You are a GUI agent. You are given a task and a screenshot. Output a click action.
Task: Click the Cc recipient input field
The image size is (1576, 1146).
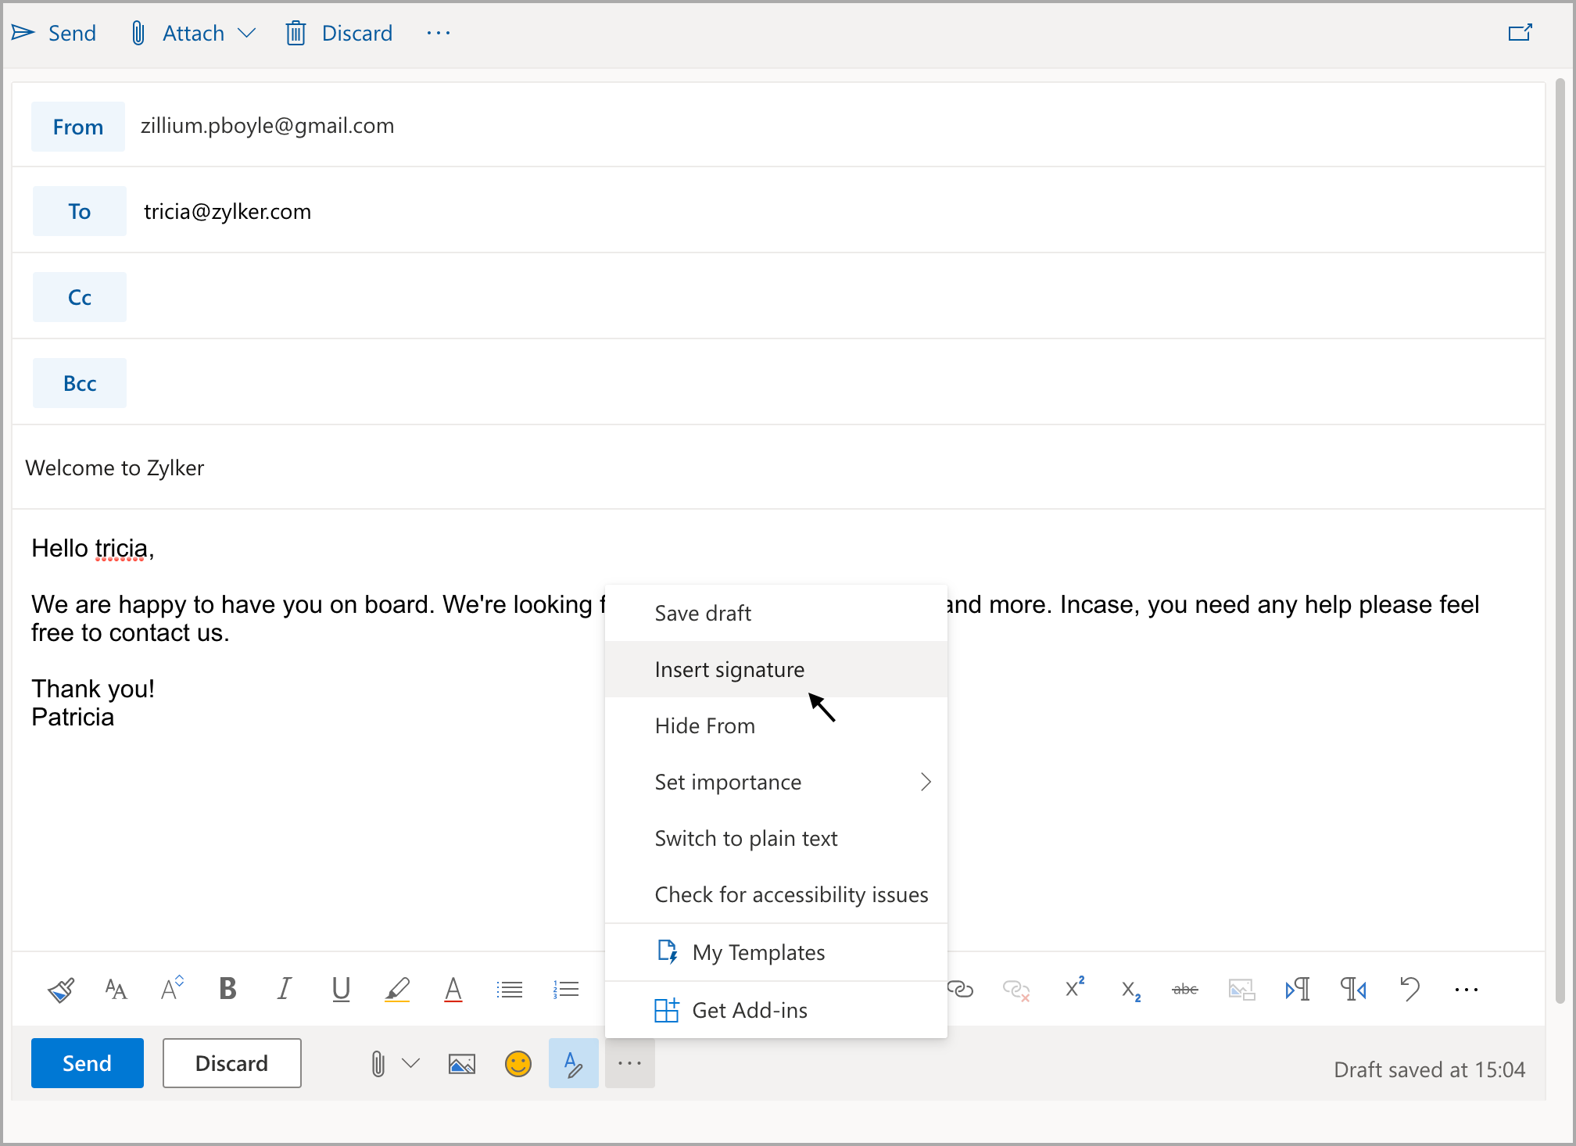[829, 297]
